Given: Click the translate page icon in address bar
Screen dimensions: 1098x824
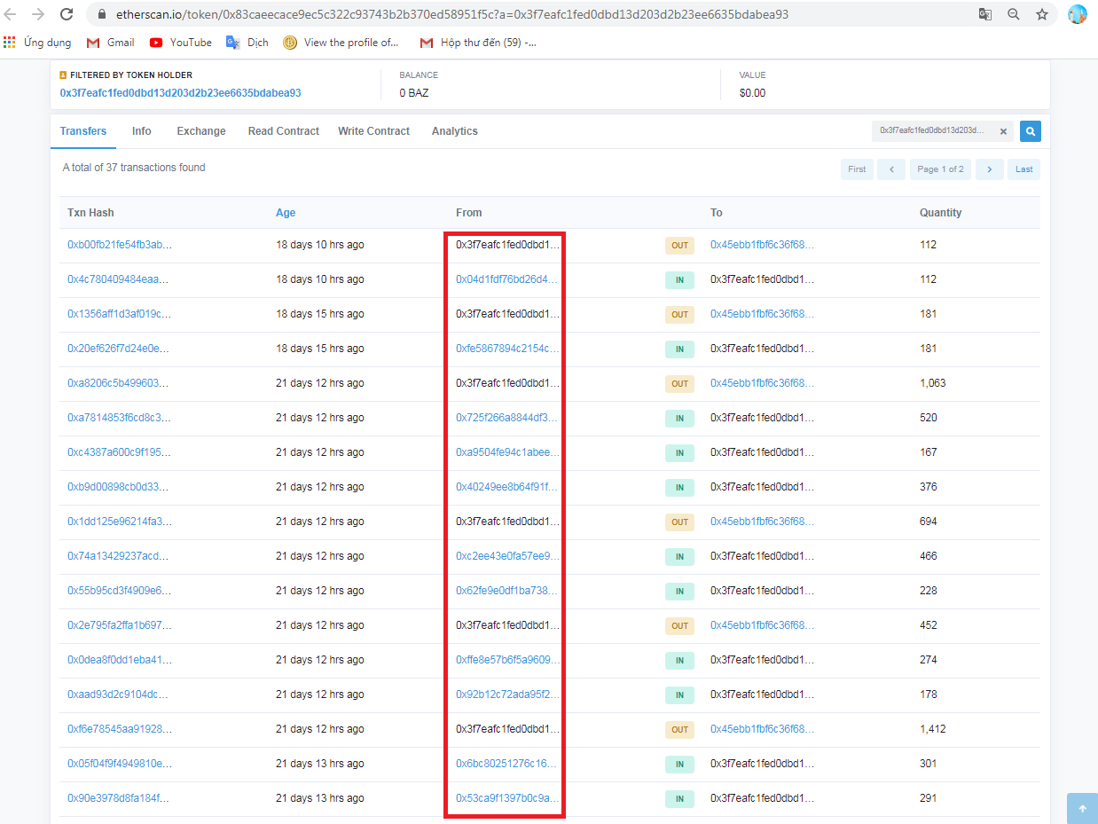Looking at the screenshot, I should 985,14.
